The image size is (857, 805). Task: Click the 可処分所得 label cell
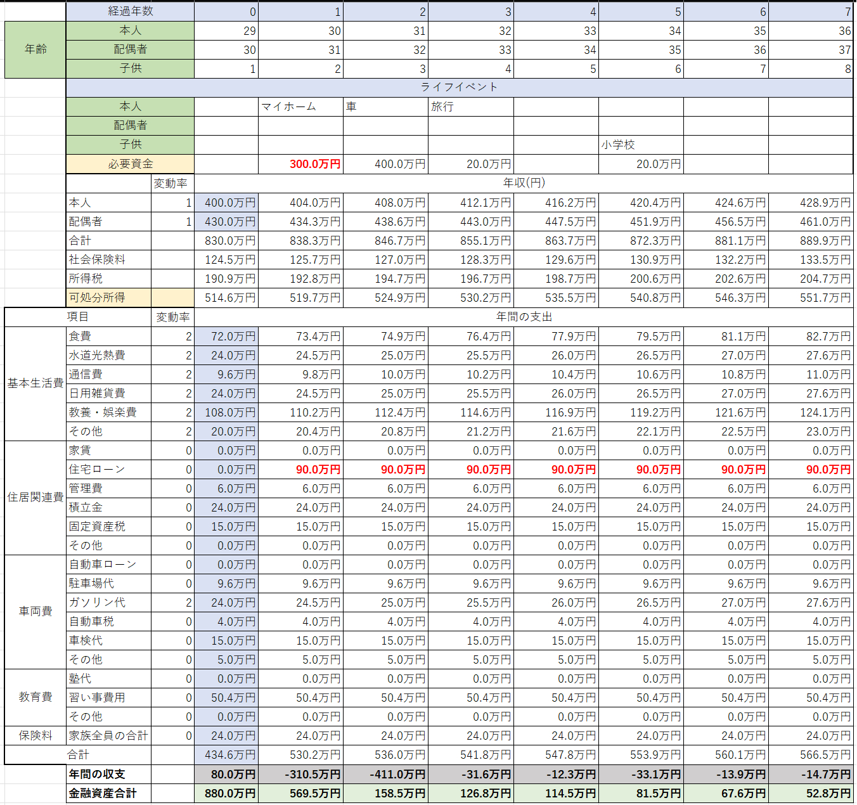[108, 297]
